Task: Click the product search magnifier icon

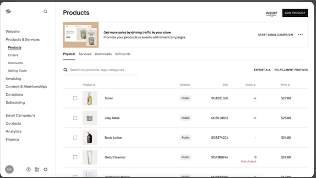Action: [x=65, y=70]
